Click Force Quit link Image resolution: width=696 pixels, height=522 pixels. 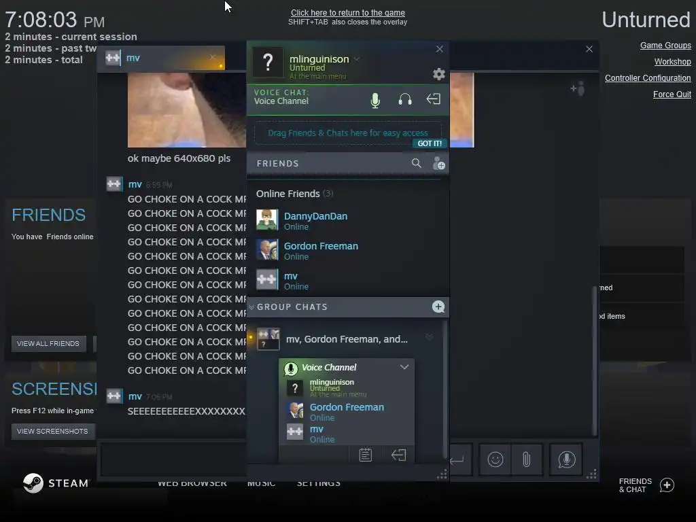pos(672,94)
